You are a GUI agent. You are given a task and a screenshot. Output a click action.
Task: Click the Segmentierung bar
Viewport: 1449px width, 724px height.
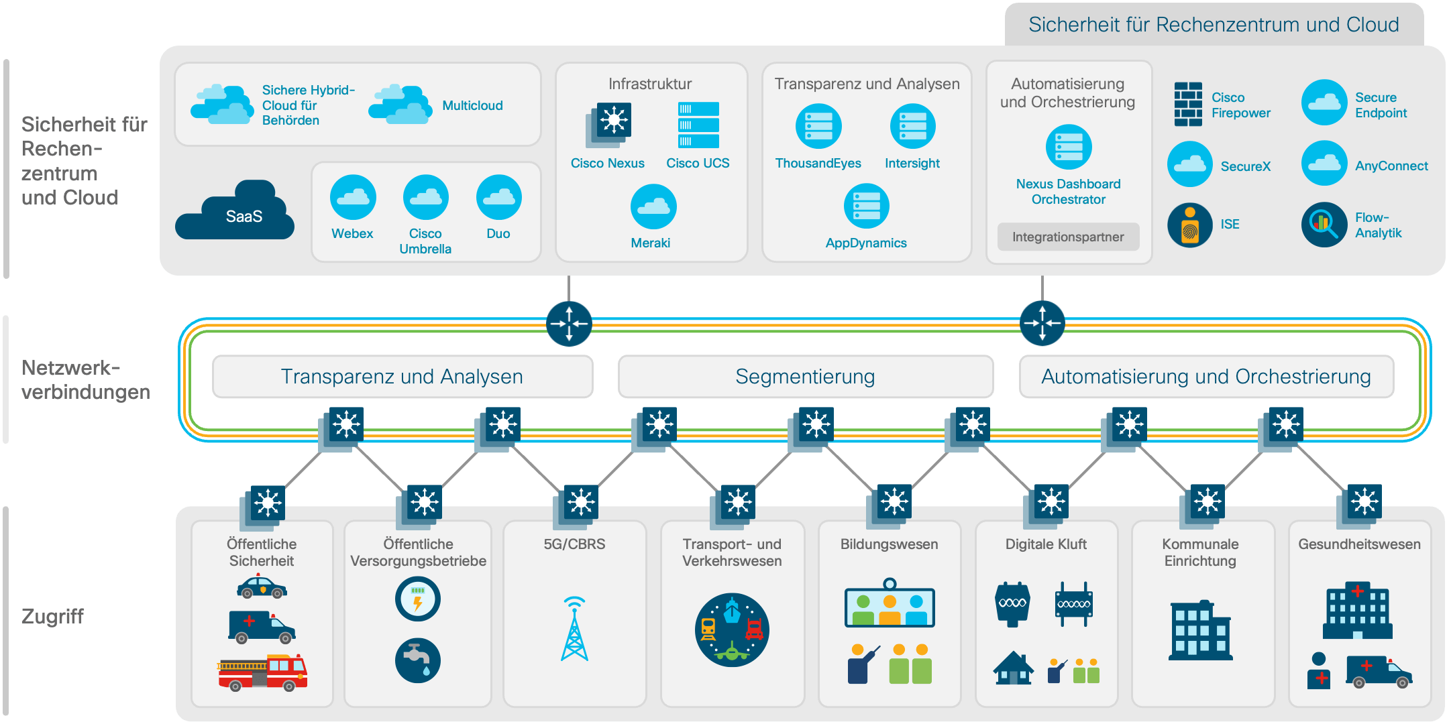[805, 377]
